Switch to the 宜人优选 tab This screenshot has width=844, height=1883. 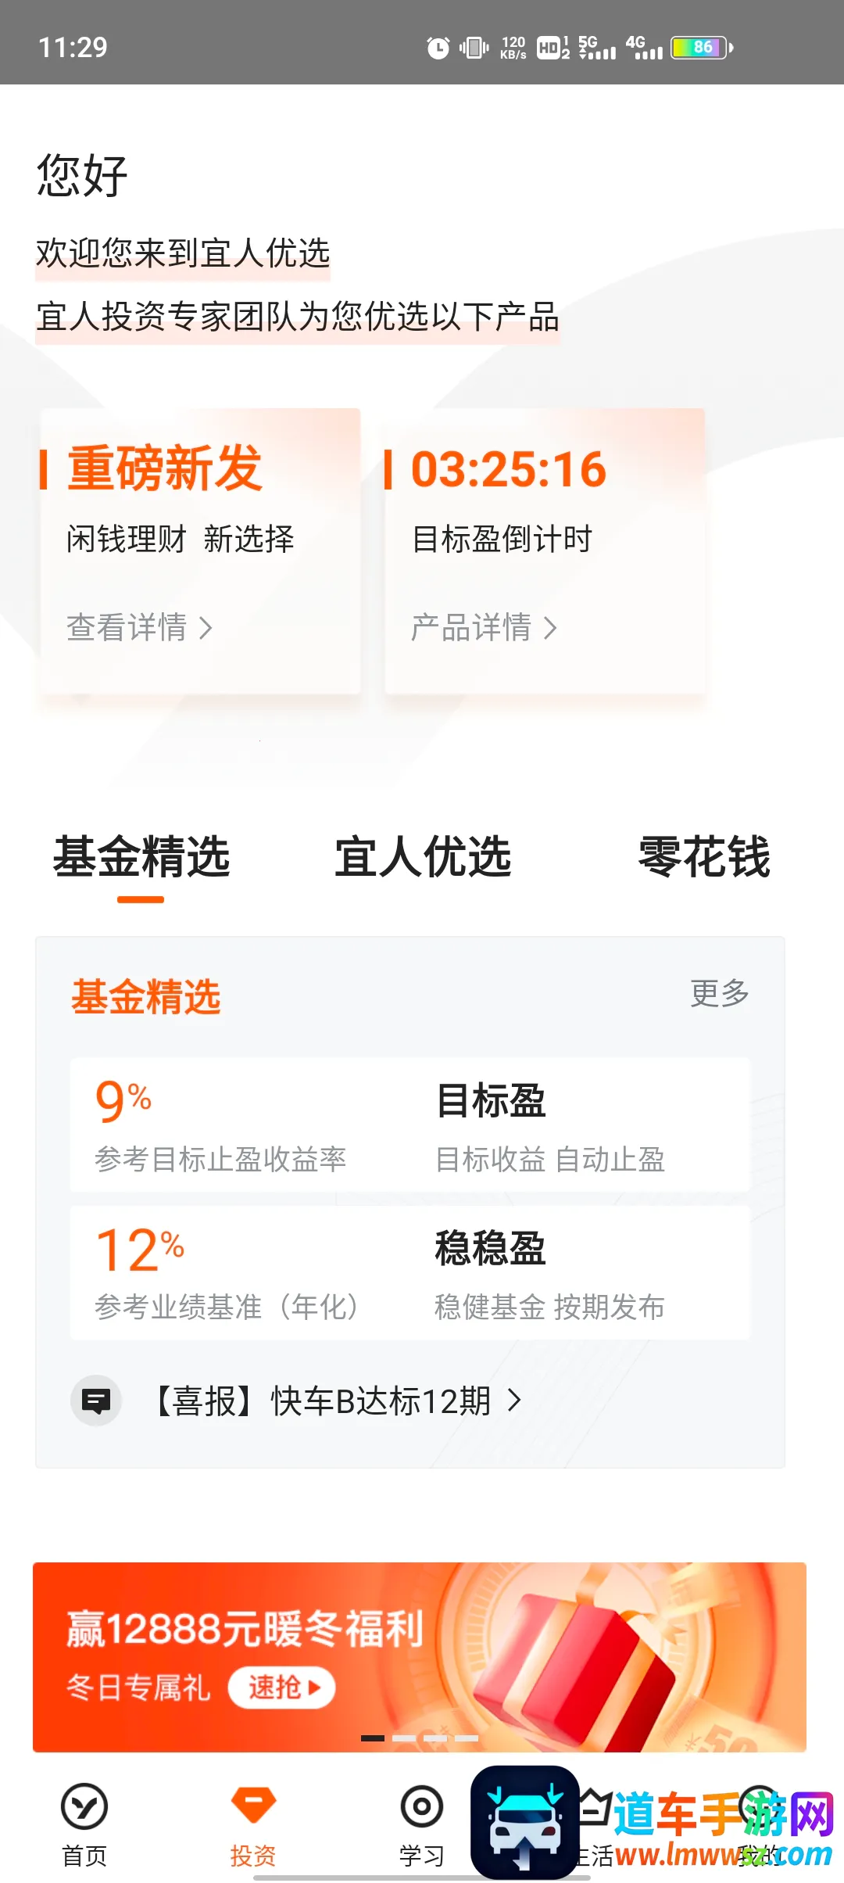click(x=423, y=857)
